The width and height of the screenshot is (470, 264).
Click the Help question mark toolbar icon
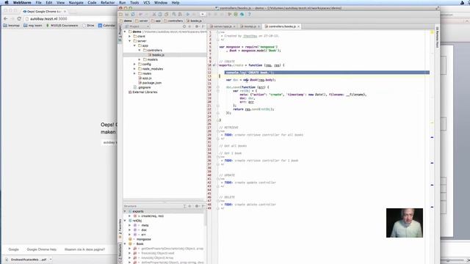tap(249, 15)
